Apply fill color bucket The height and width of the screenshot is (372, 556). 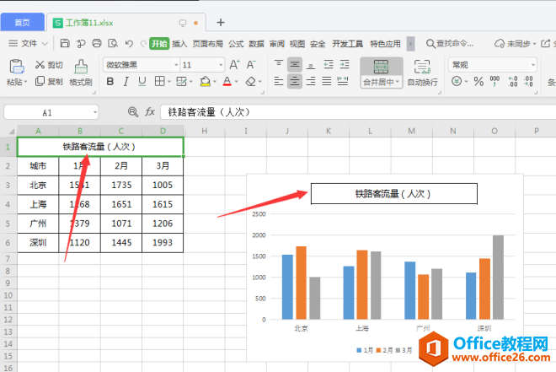(206, 82)
